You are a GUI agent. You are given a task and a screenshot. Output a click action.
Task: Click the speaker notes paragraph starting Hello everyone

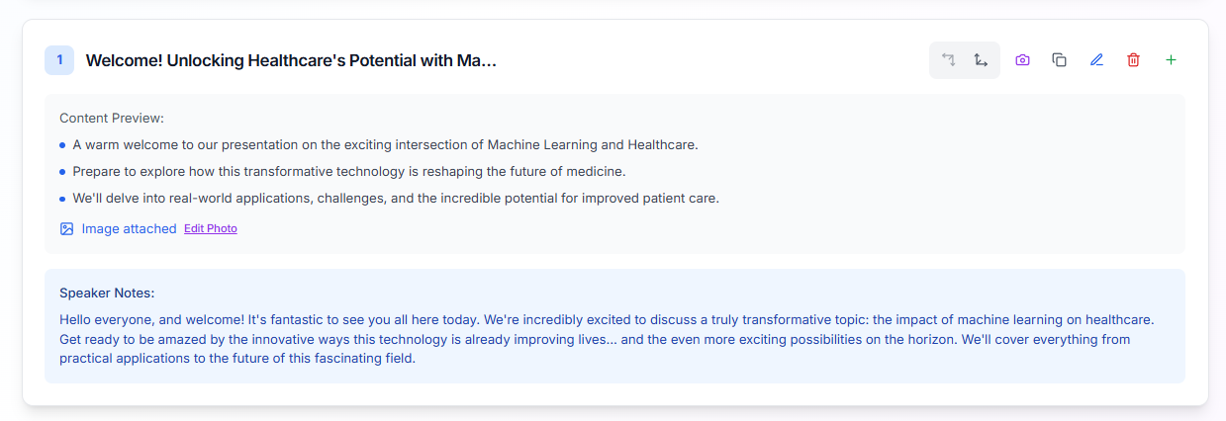[594, 339]
